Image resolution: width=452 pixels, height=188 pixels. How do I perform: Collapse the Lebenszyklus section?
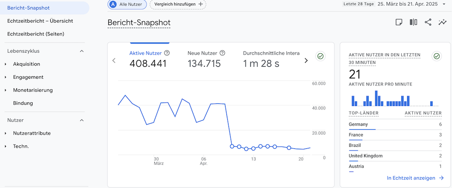82,51
